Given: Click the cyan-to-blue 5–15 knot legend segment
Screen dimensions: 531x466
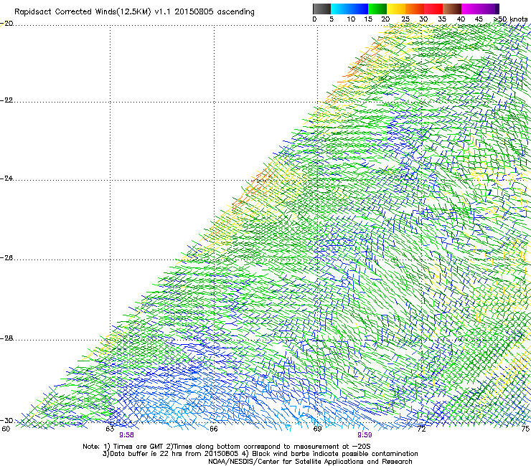Looking at the screenshot, I should tap(349, 9).
